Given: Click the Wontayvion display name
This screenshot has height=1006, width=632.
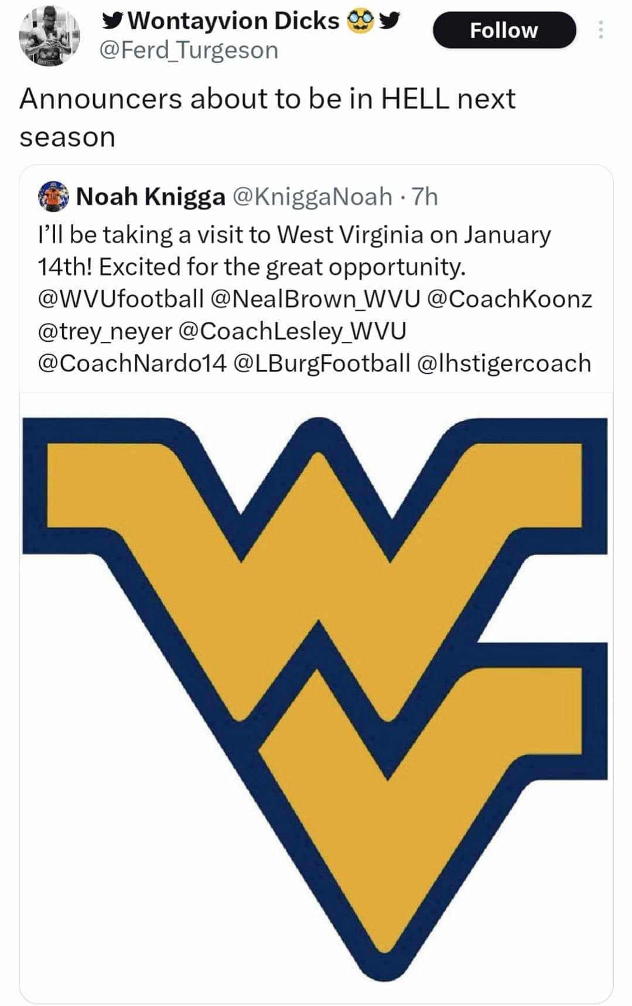Looking at the screenshot, I should click(x=233, y=21).
